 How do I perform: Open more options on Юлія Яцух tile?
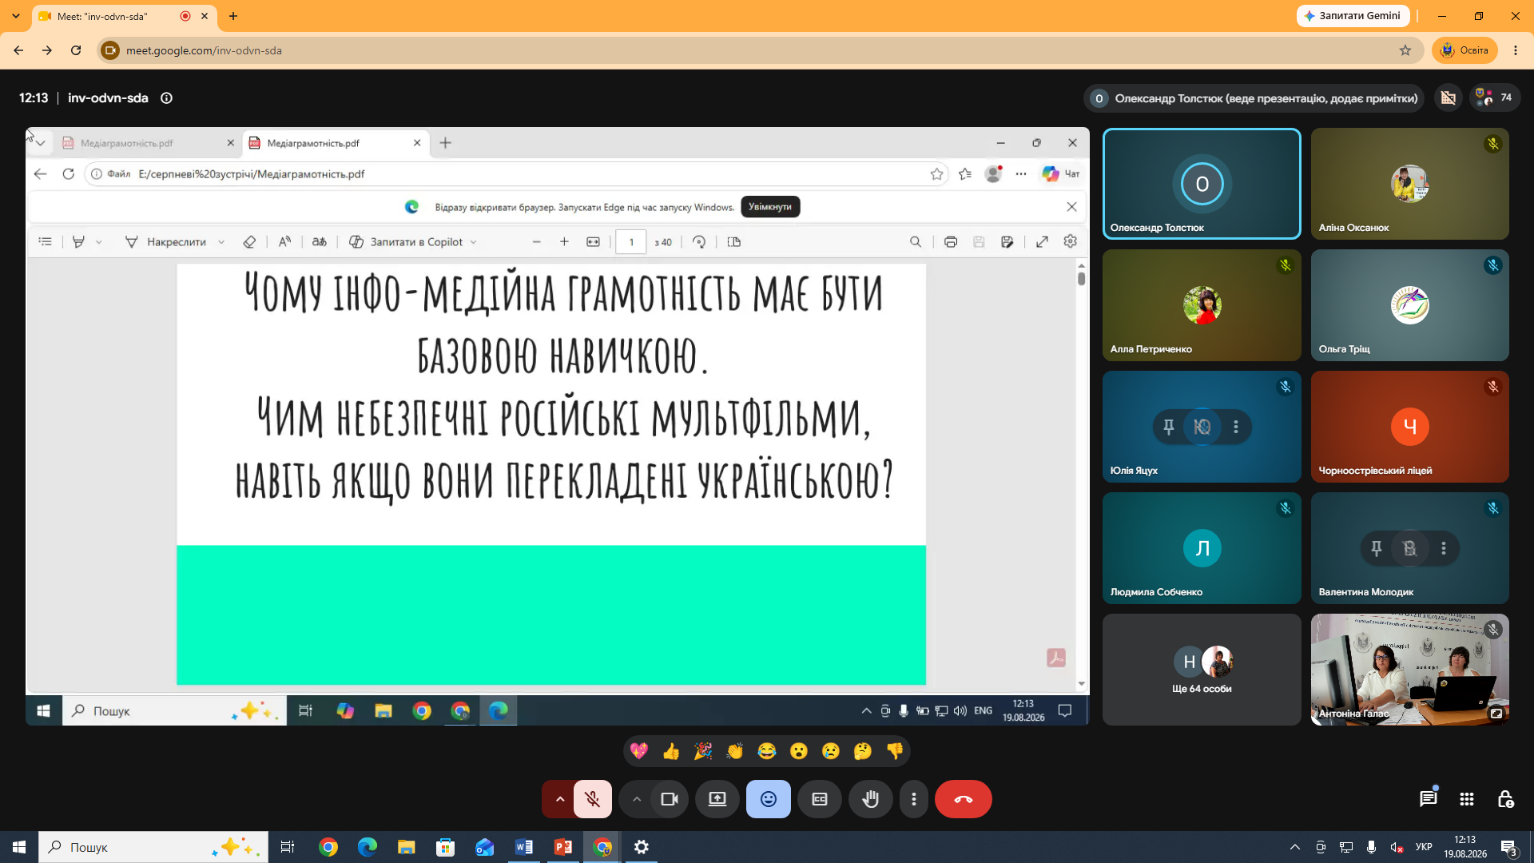pos(1236,427)
